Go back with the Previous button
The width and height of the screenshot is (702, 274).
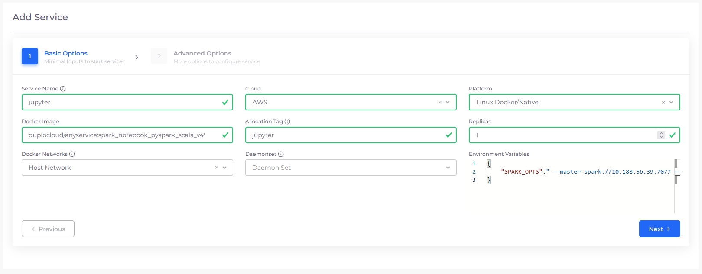point(48,229)
